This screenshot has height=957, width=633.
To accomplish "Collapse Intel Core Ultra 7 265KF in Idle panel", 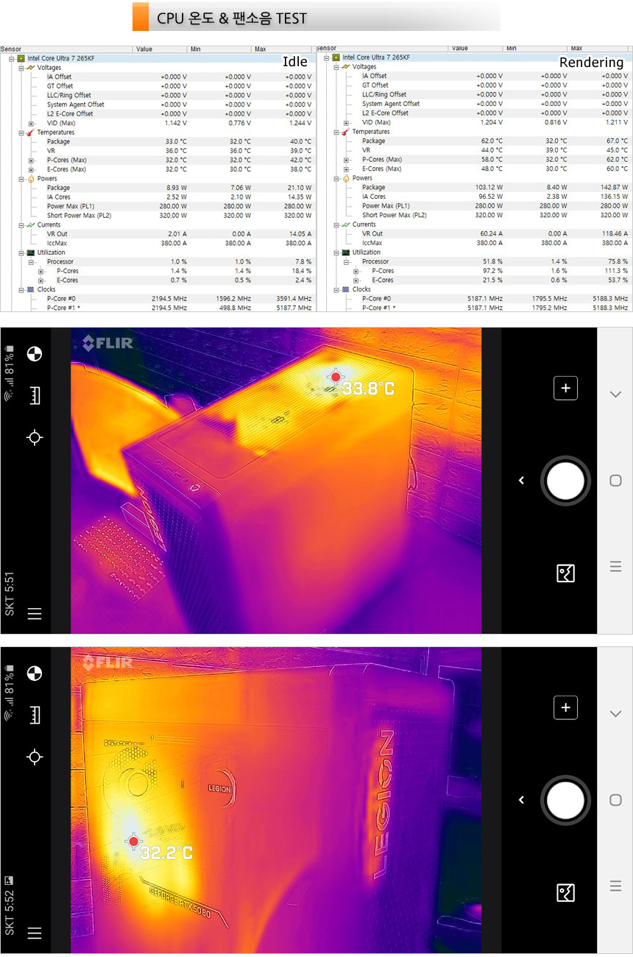I will coord(12,58).
